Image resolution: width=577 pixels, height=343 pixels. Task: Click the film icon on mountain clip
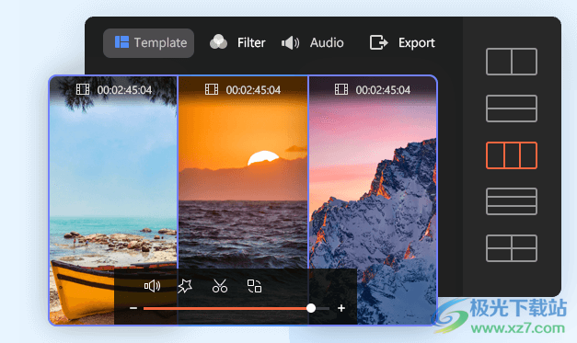(x=341, y=89)
